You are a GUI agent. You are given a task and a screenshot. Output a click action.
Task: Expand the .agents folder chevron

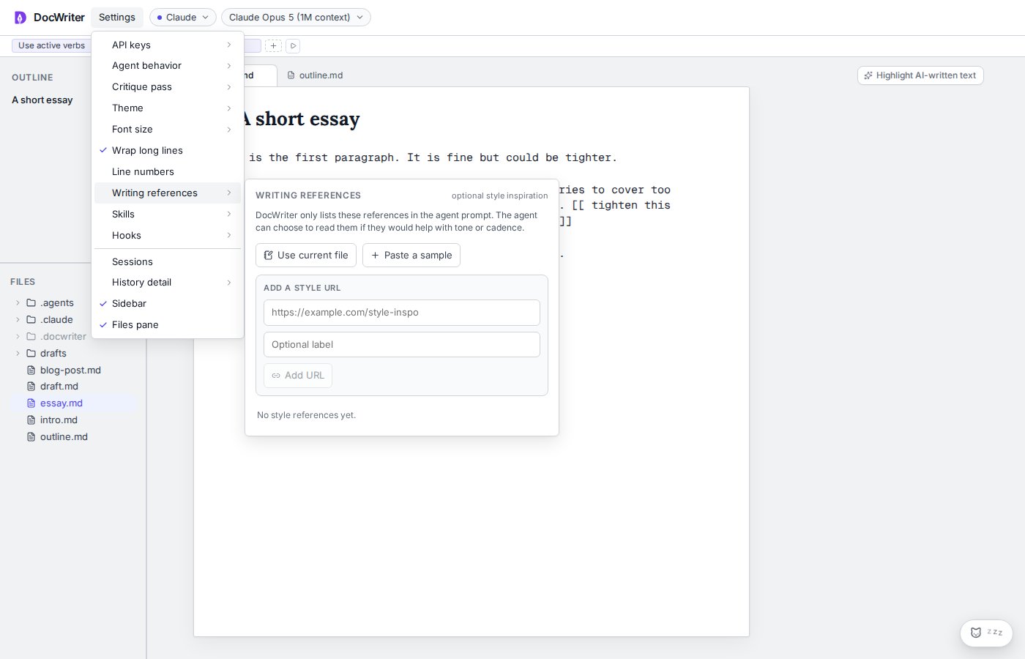pyautogui.click(x=18, y=303)
